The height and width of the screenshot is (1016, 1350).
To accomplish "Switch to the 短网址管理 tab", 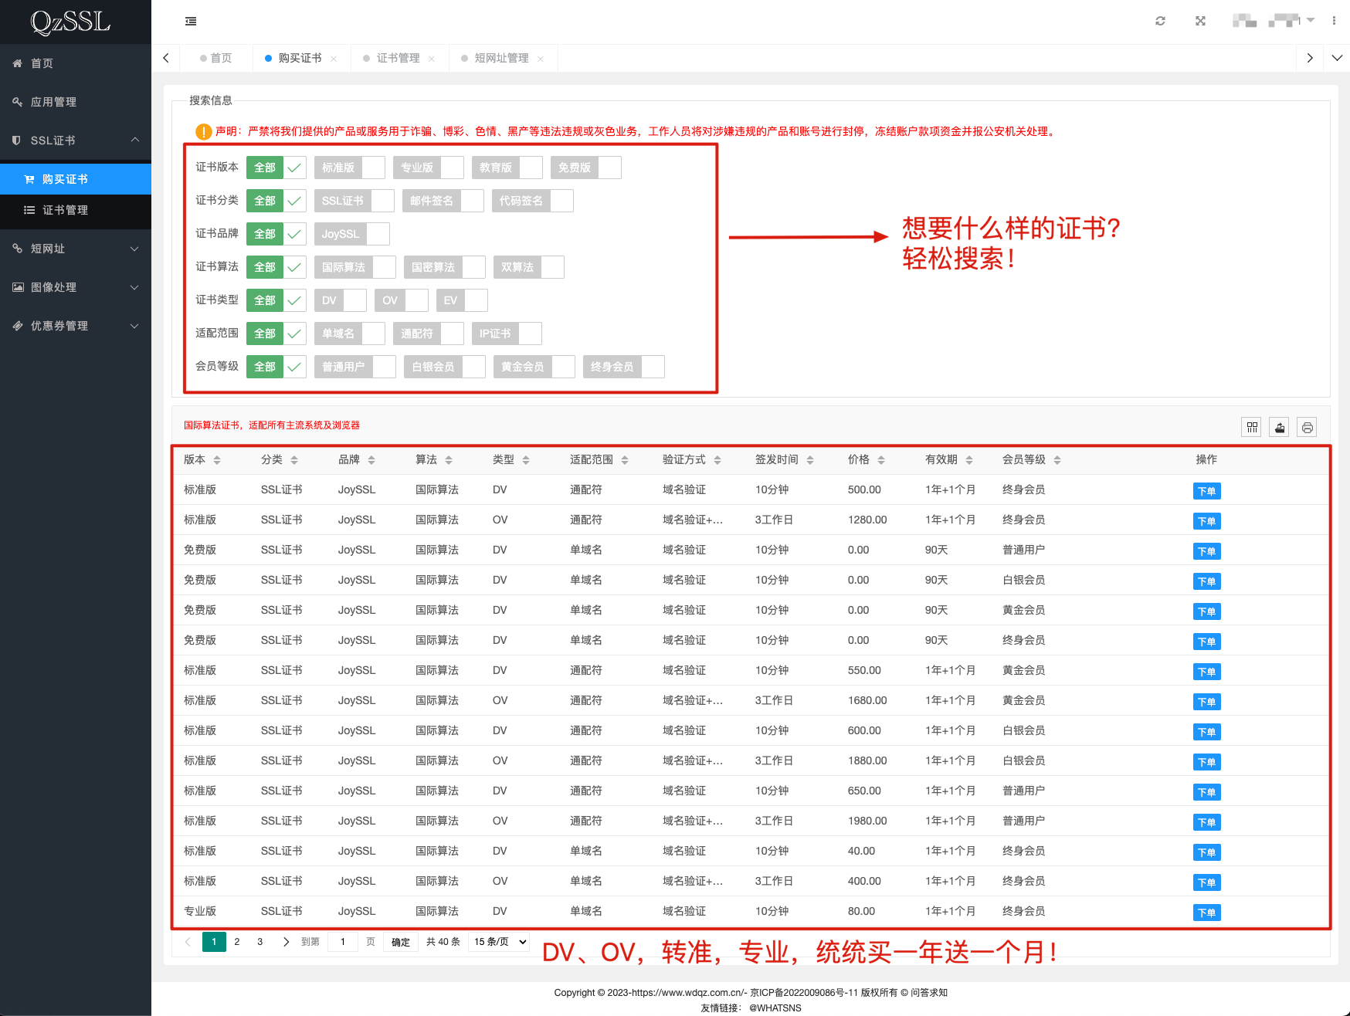I will pos(501,59).
